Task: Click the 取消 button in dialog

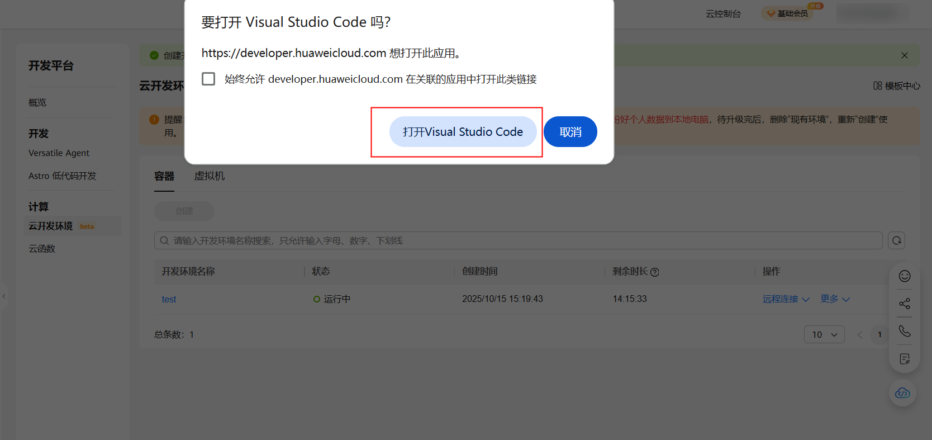Action: [x=570, y=132]
